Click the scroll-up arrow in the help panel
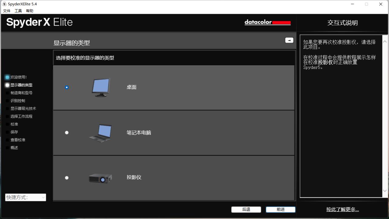The image size is (389, 219). (385, 42)
